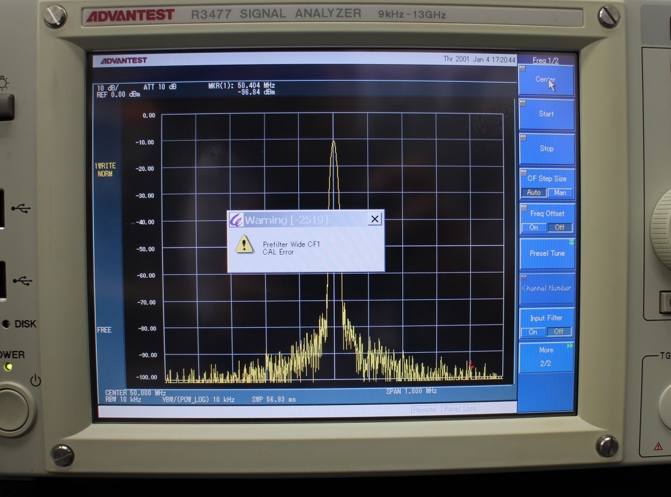Click the -100.00 axis label
671x497 pixels.
coord(147,377)
